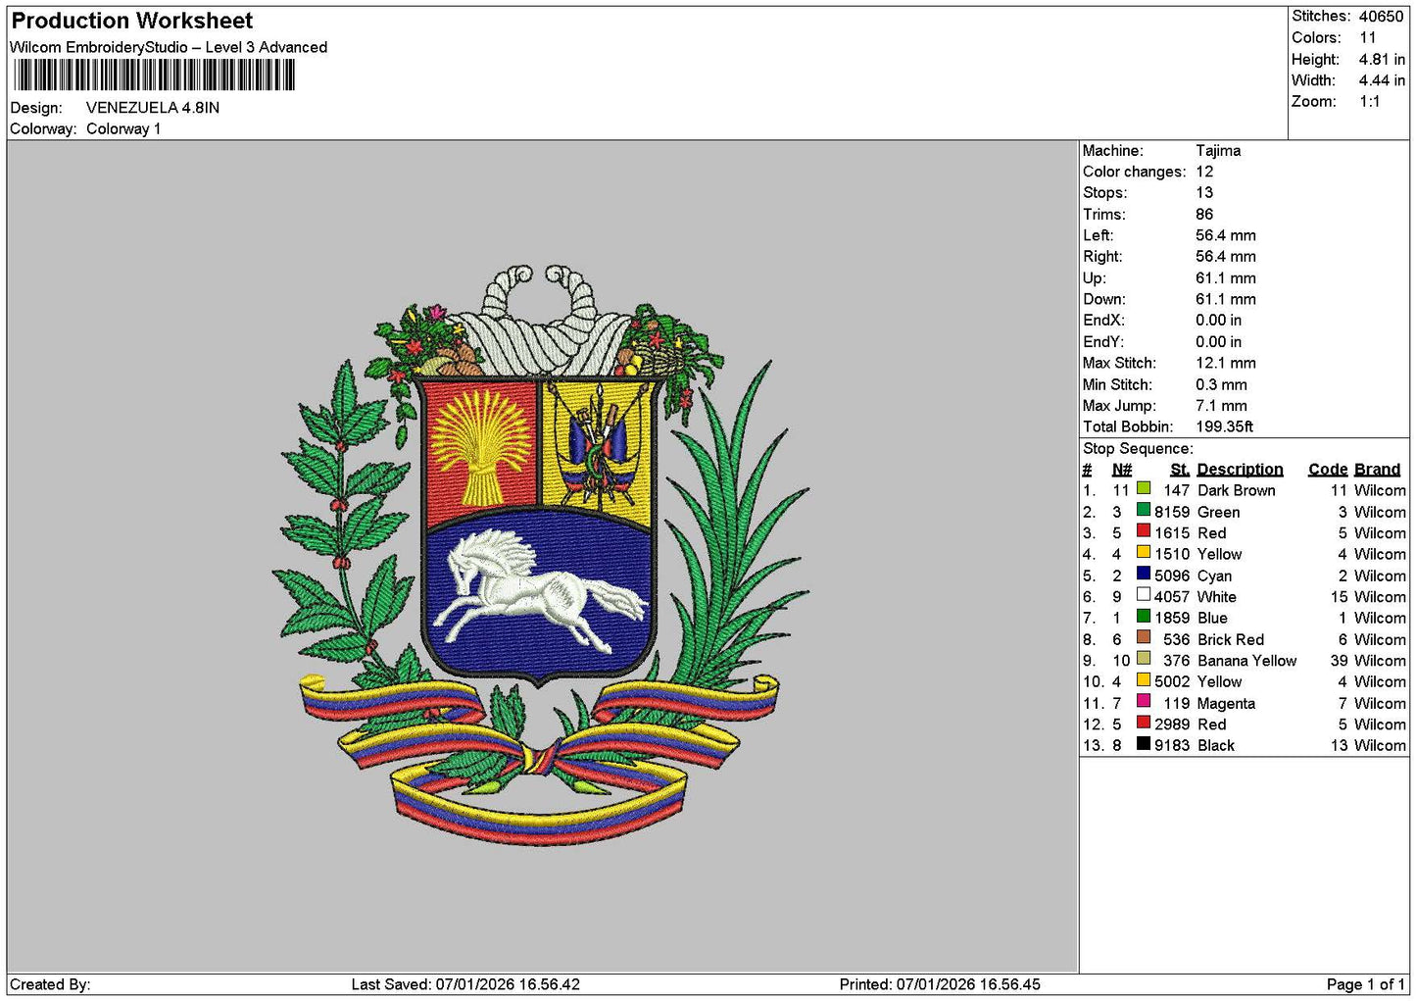
Task: Click the Zoom value '1:1'
Action: (1370, 102)
